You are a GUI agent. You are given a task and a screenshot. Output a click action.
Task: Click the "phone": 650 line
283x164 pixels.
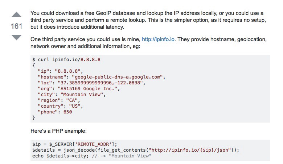point(55,112)
